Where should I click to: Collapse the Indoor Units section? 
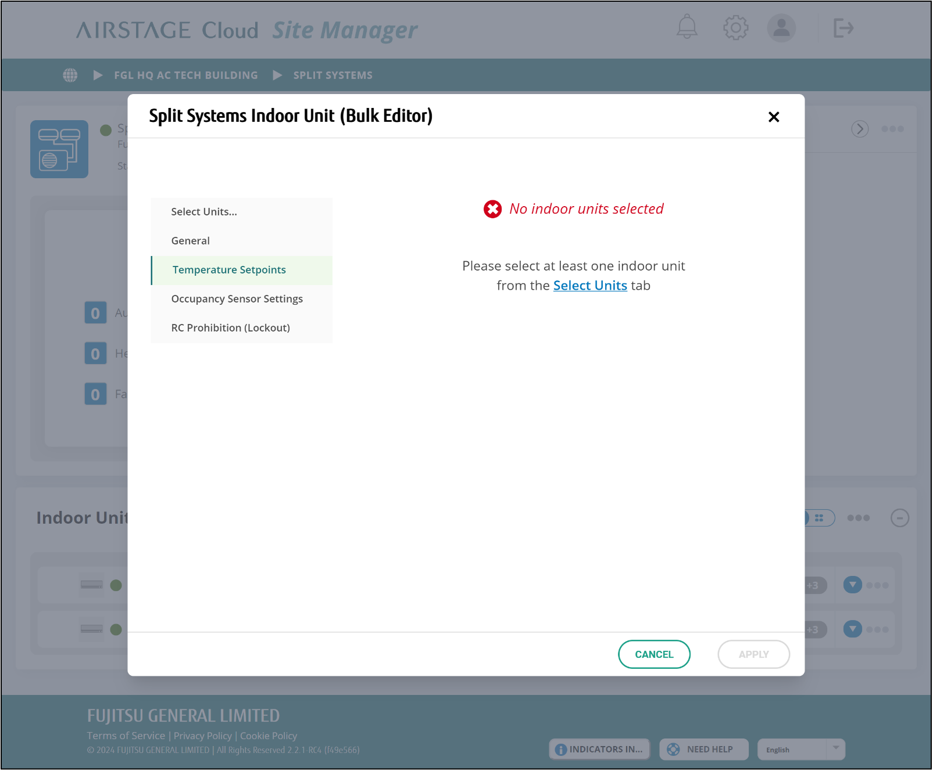899,518
